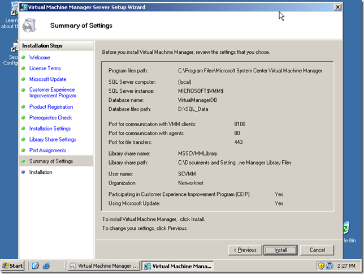Click the VMM clients port value 8100
This screenshot has width=364, height=274.
pyautogui.click(x=240, y=124)
